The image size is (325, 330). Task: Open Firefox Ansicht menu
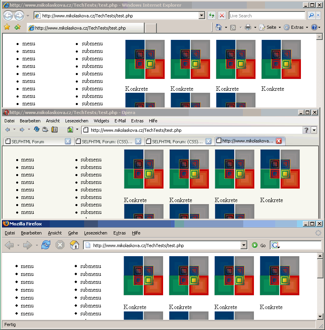(55, 233)
